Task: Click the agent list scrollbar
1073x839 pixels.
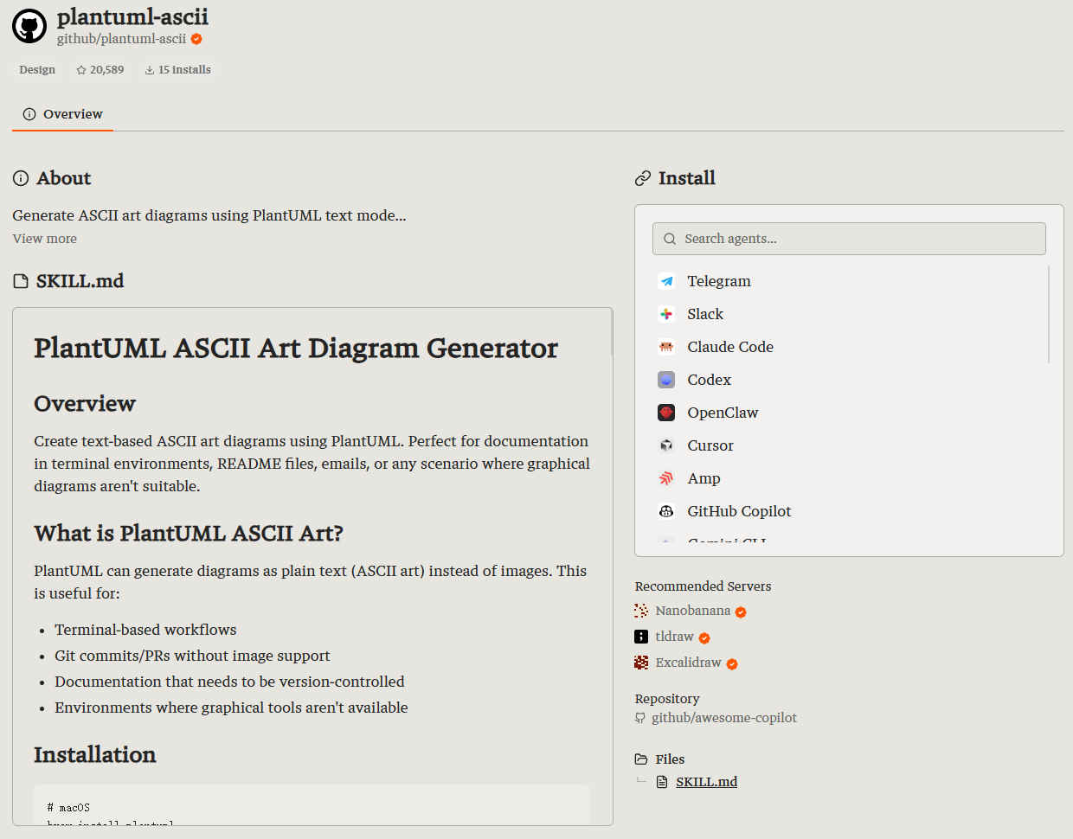Action: [1049, 314]
